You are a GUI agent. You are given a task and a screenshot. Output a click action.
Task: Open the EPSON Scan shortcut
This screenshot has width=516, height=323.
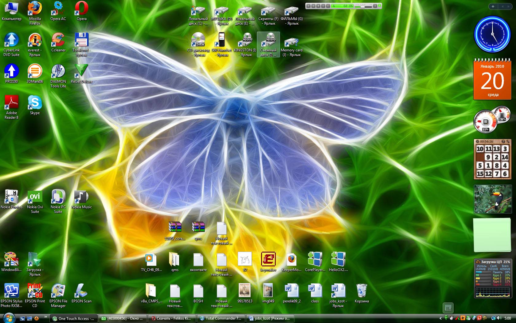[x=81, y=291]
